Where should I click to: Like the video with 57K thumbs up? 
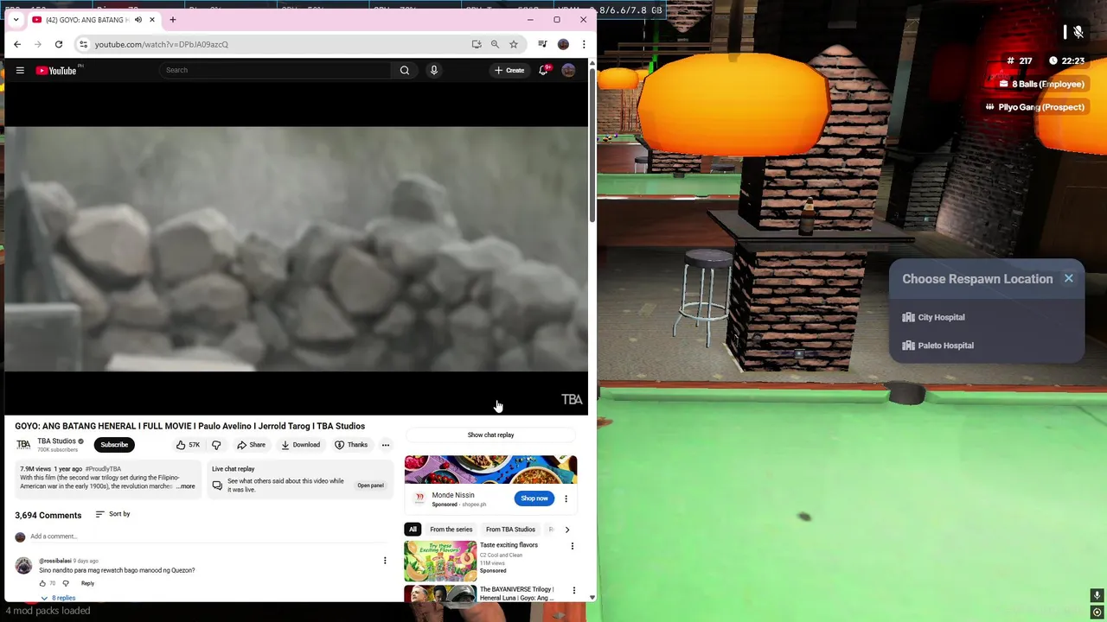pos(189,445)
